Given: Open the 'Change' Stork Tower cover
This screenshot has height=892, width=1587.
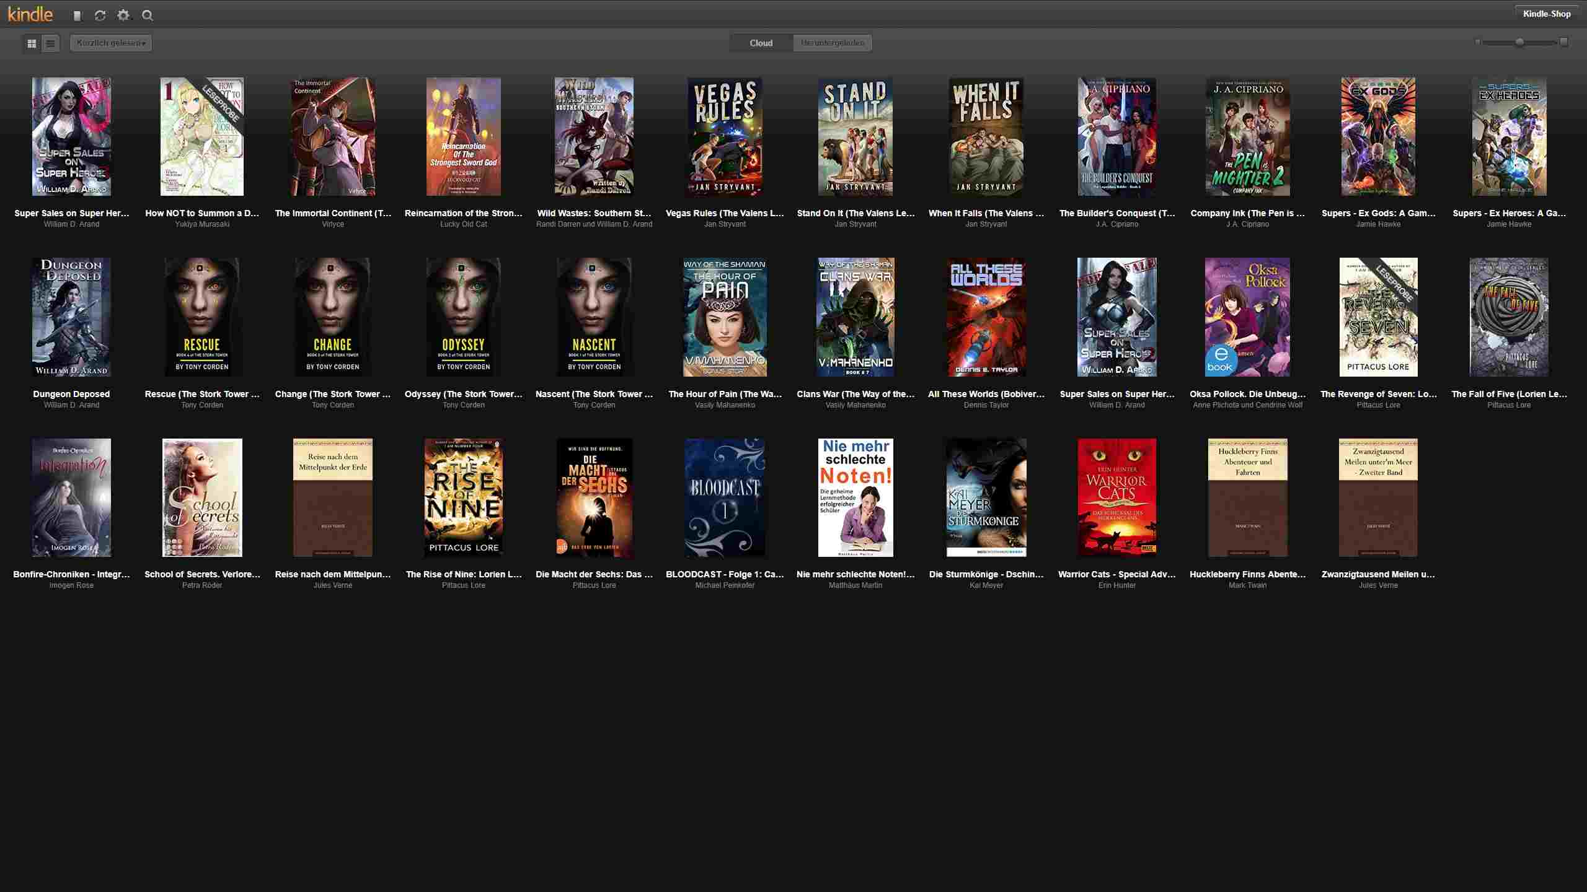Looking at the screenshot, I should tap(333, 317).
